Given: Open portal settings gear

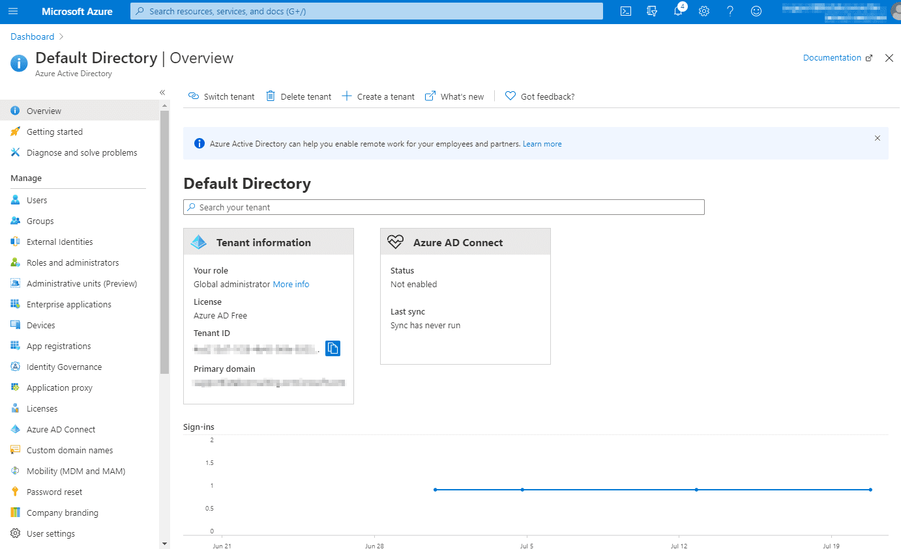Looking at the screenshot, I should tap(704, 11).
